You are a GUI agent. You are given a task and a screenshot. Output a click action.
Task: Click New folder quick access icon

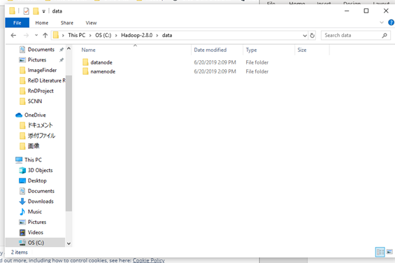click(36, 11)
